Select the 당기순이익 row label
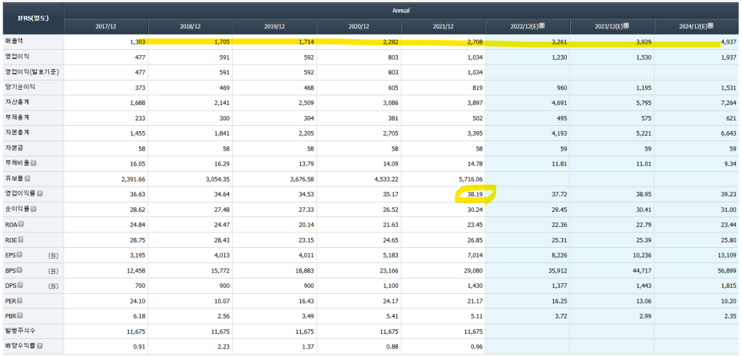 pos(19,87)
